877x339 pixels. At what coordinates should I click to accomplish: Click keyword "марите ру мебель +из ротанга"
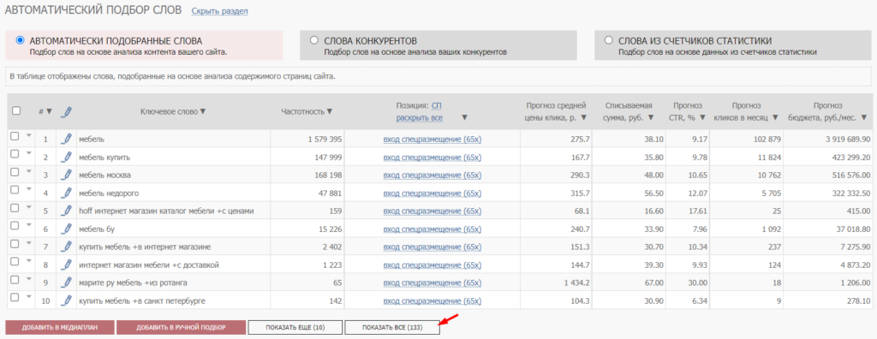point(133,283)
